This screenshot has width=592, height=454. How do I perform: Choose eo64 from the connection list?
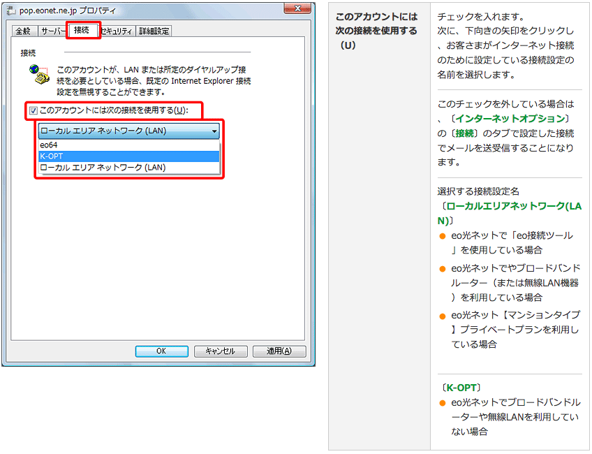coord(49,145)
